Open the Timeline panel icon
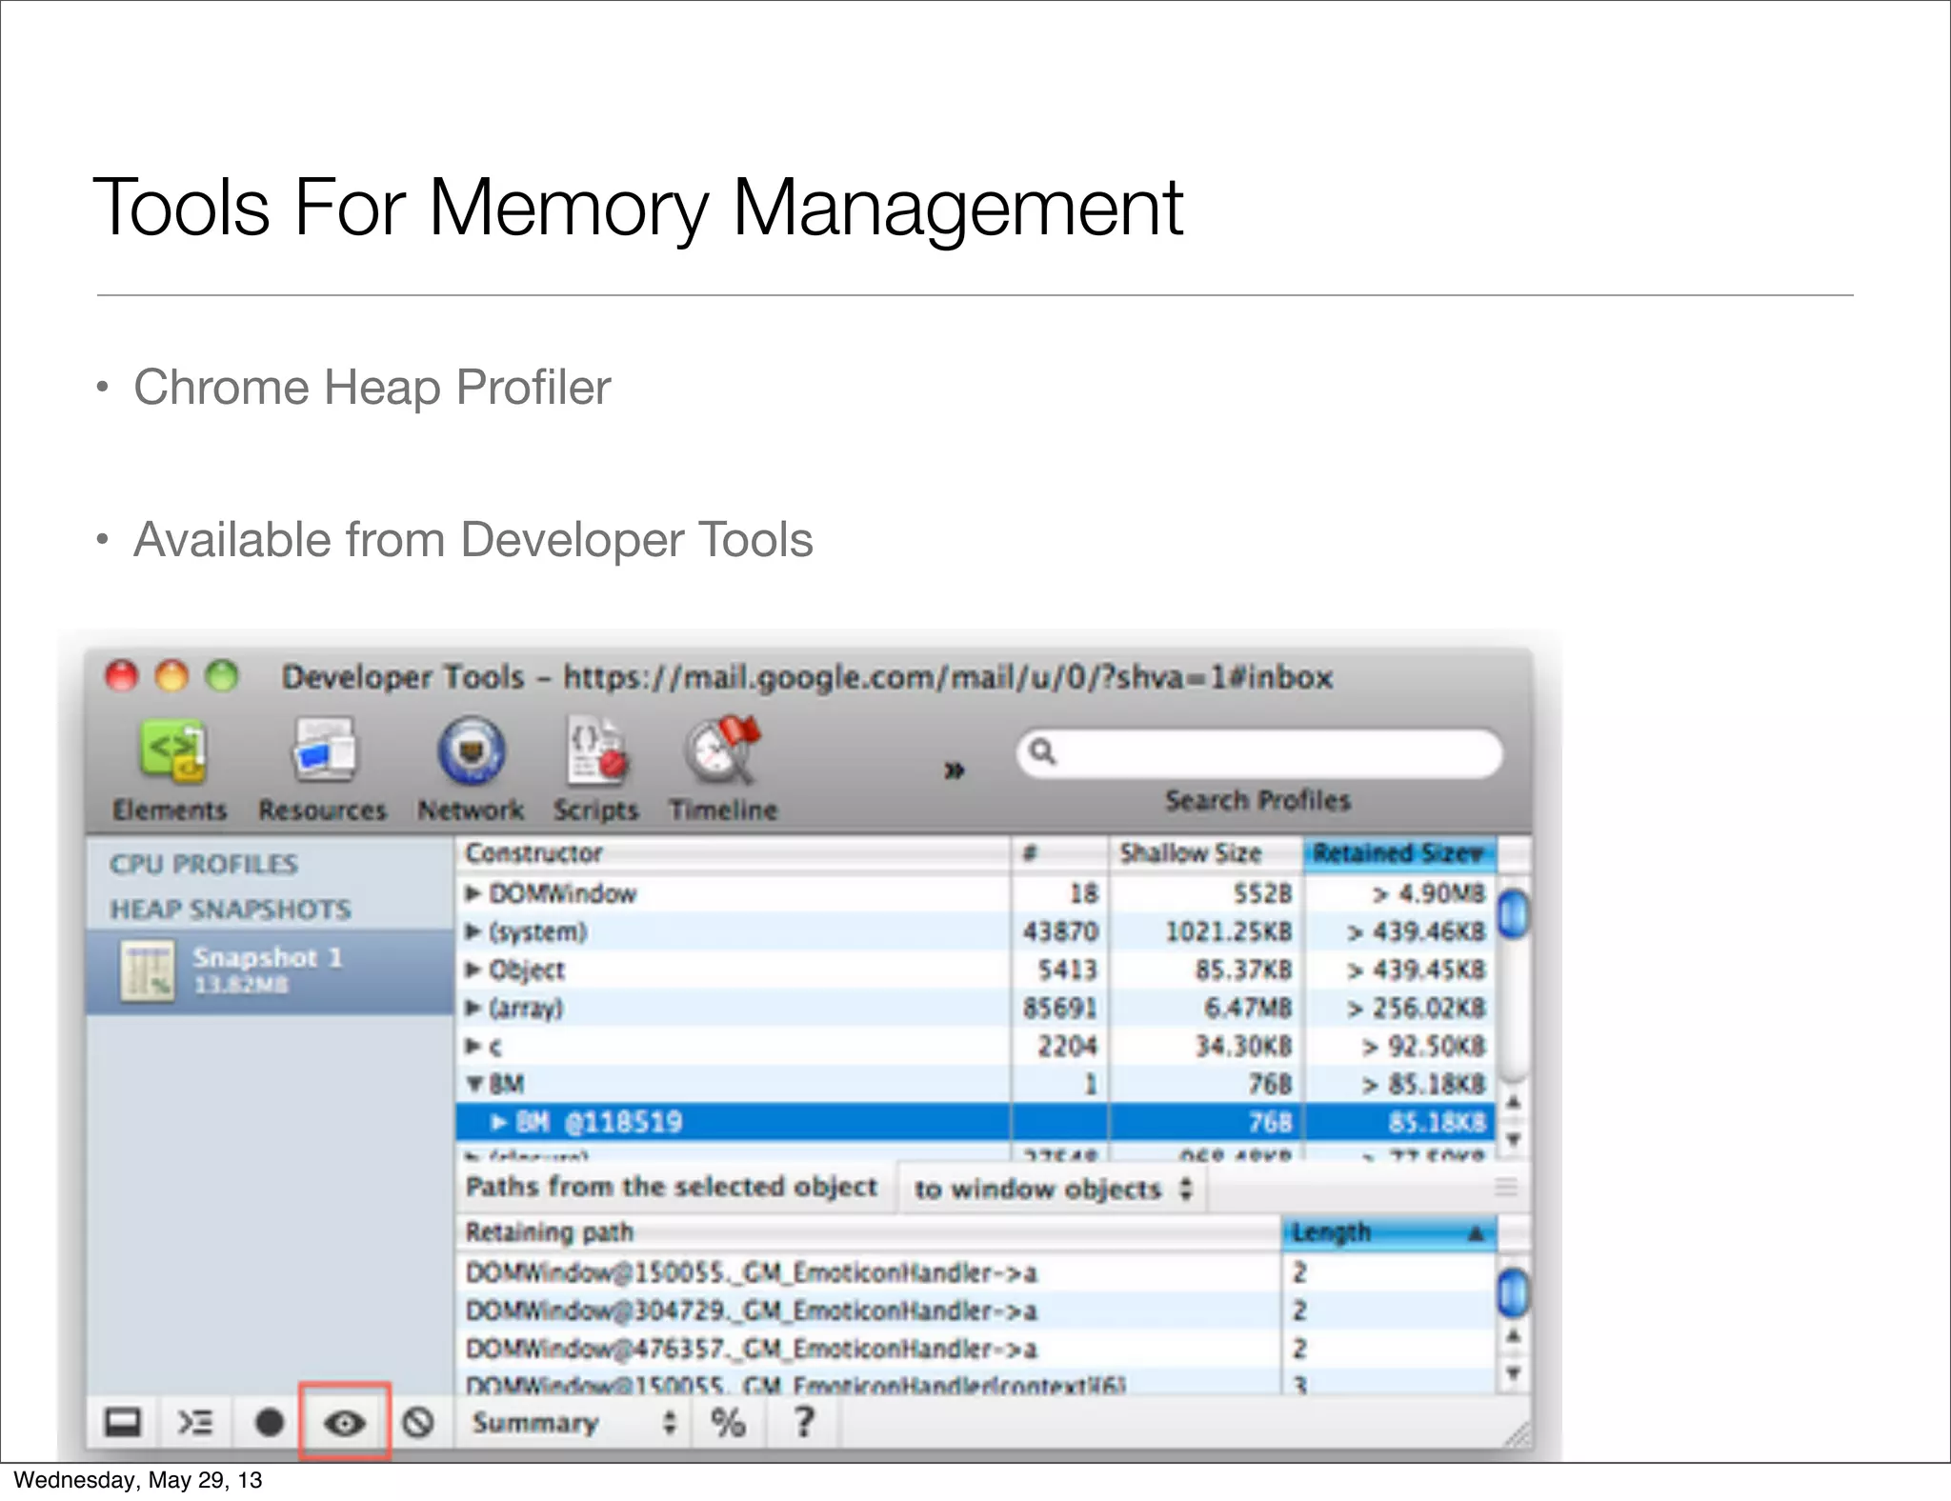 coord(722,750)
